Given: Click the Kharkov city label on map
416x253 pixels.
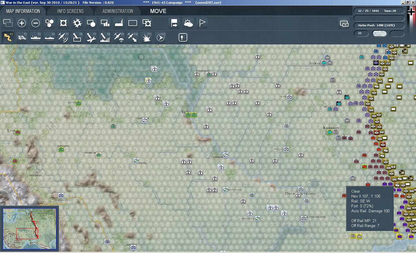Looking at the screenshot, I should pyautogui.click(x=331, y=128).
